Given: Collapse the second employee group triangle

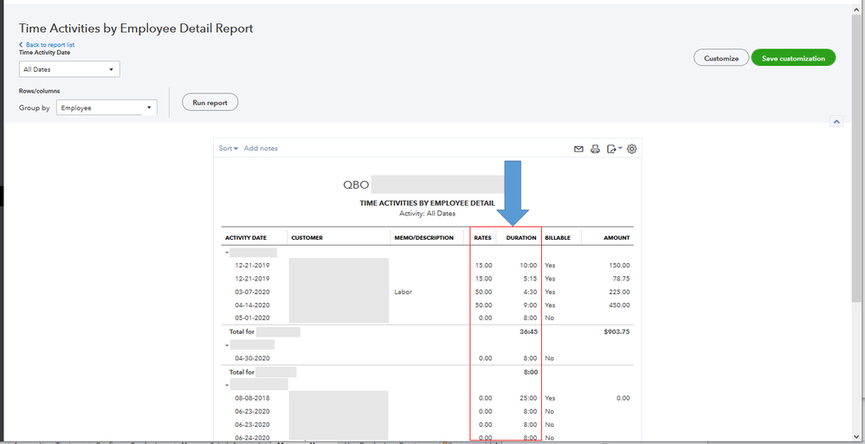Looking at the screenshot, I should pyautogui.click(x=225, y=344).
